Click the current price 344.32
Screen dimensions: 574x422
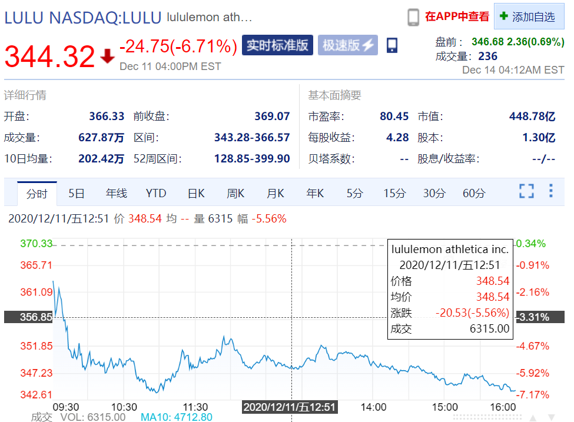[x=49, y=57]
